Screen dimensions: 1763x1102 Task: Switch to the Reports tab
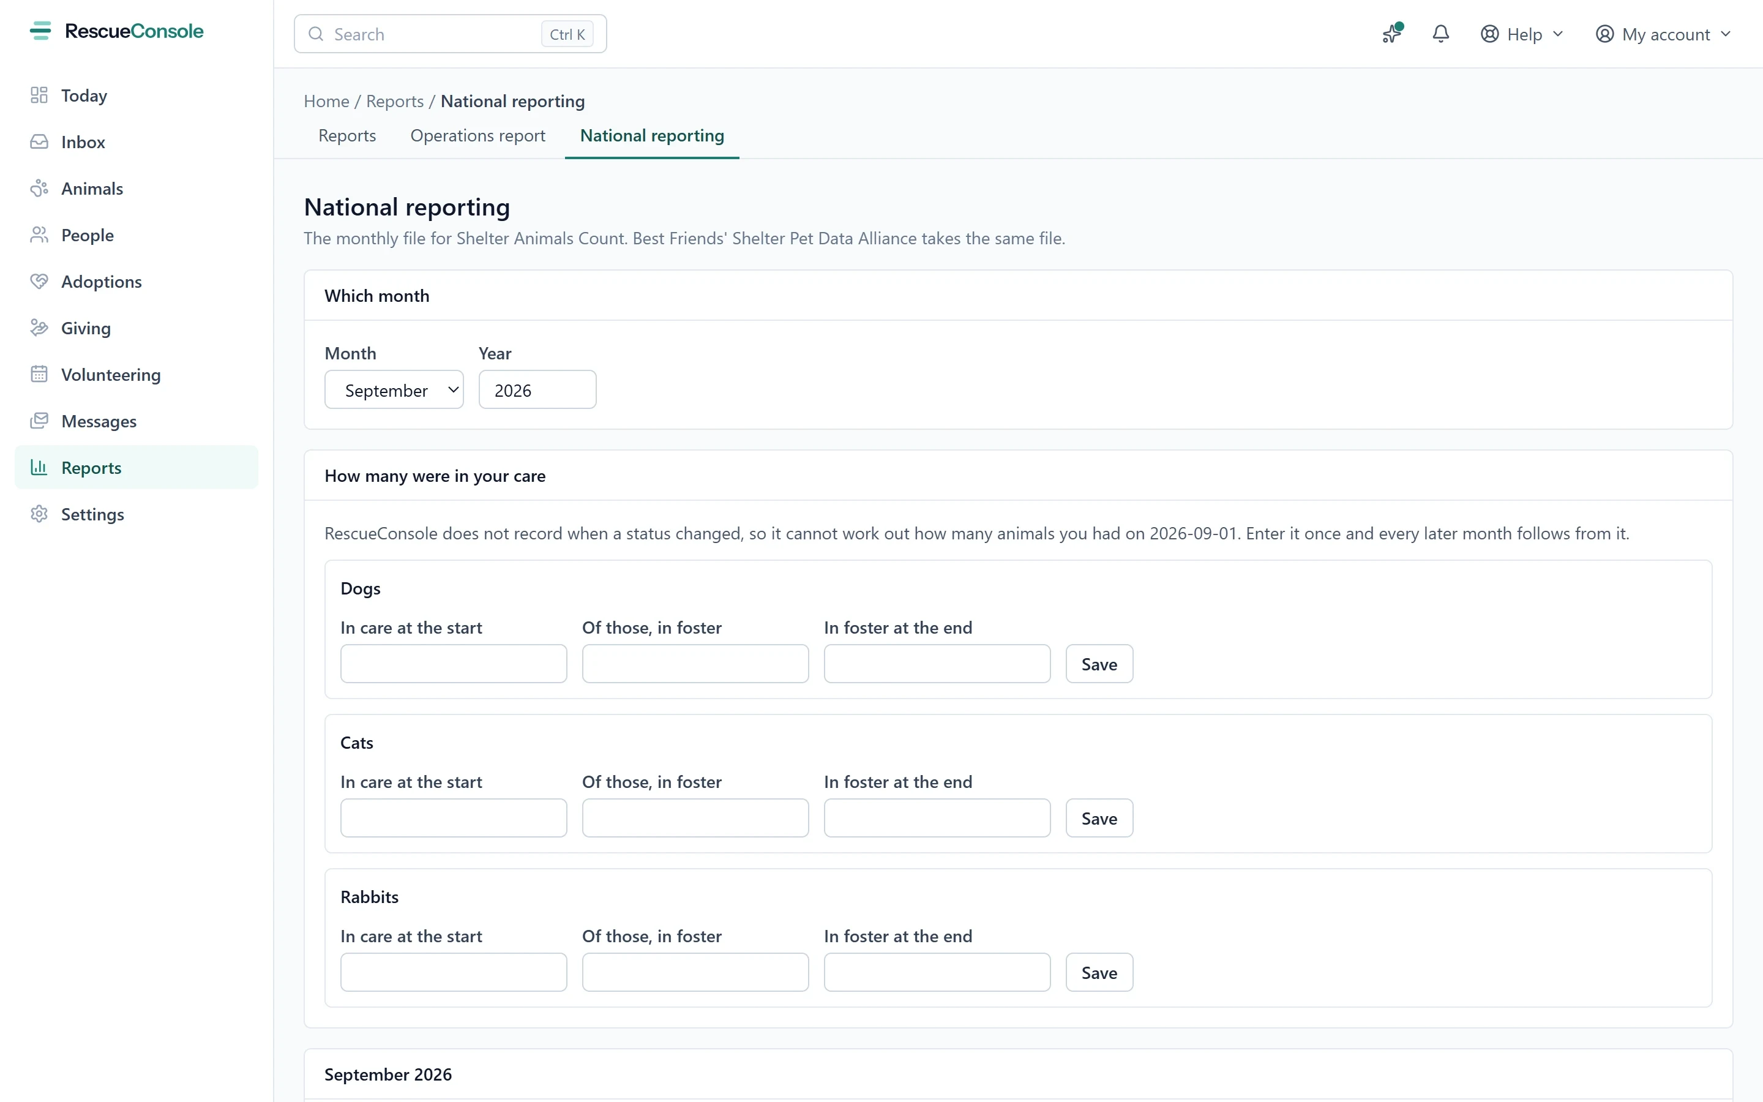pos(346,137)
